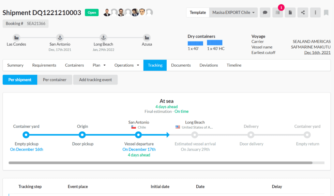Click the Las Condes location icon

pyautogui.click(x=16, y=38)
